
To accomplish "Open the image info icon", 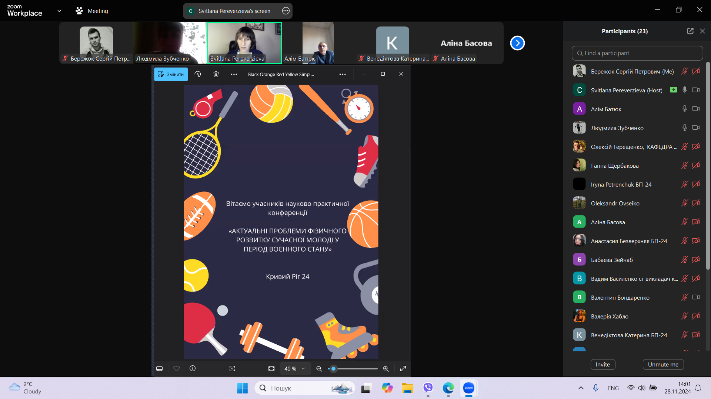I will click(x=193, y=368).
